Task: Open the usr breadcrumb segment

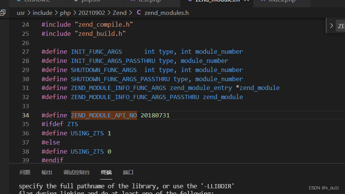Action: [21, 13]
